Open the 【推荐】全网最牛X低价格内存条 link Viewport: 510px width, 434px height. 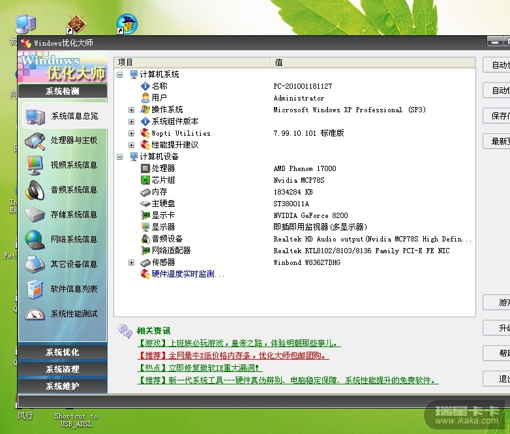click(233, 356)
